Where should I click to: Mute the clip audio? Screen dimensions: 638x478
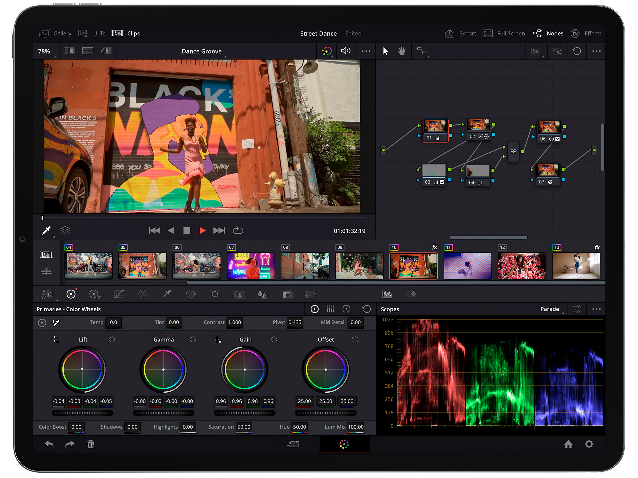point(346,51)
